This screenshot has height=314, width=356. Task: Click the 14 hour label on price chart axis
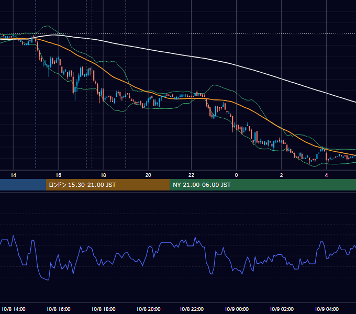pos(14,175)
